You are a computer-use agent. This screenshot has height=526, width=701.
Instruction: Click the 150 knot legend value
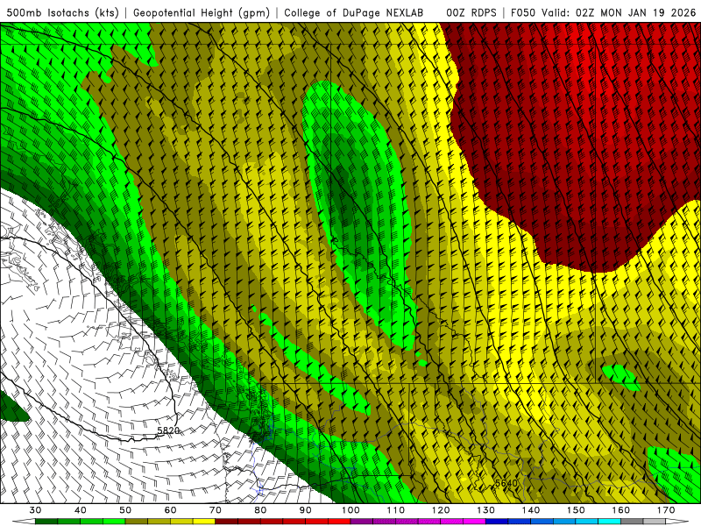pos(576,510)
